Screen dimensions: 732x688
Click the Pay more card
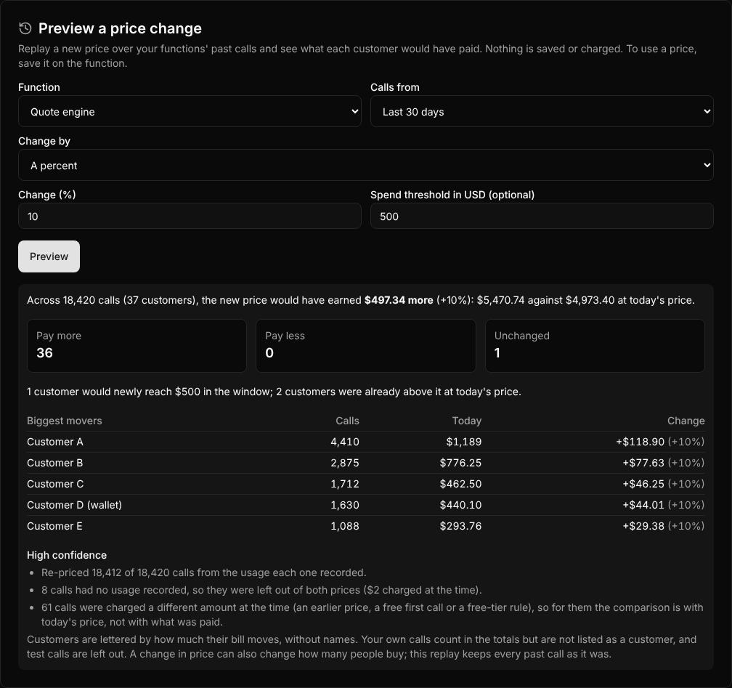(x=137, y=346)
